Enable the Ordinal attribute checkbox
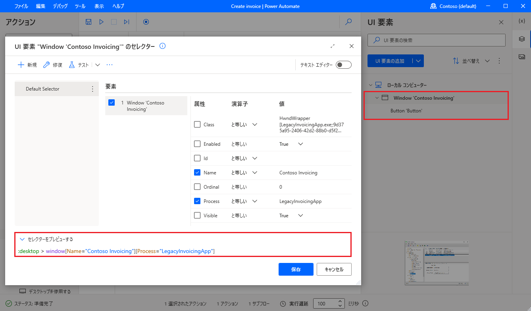 197,187
